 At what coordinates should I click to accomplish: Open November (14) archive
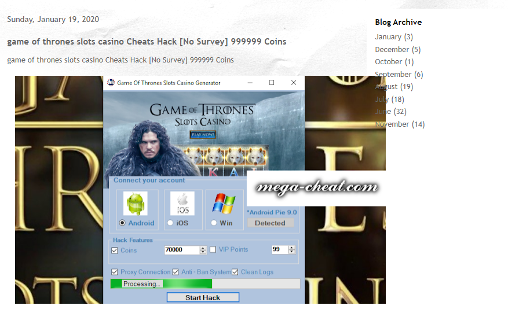pos(400,124)
